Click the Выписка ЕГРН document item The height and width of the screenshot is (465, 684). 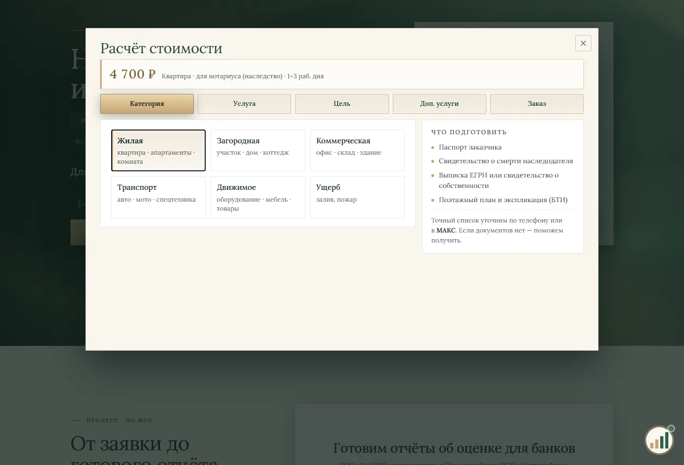click(503, 180)
